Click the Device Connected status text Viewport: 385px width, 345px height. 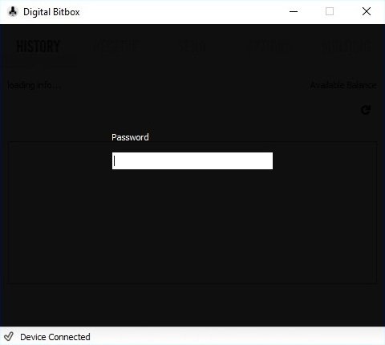pyautogui.click(x=55, y=337)
